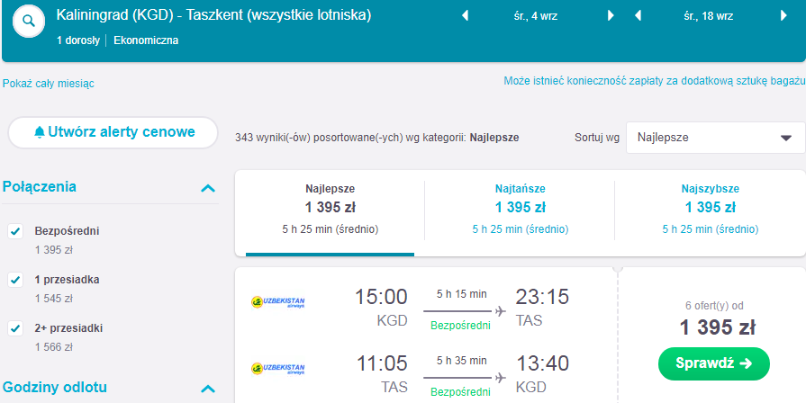Viewport: 806px width, 403px height.
Task: Collapse the Połączenia filter section
Action: (x=208, y=188)
